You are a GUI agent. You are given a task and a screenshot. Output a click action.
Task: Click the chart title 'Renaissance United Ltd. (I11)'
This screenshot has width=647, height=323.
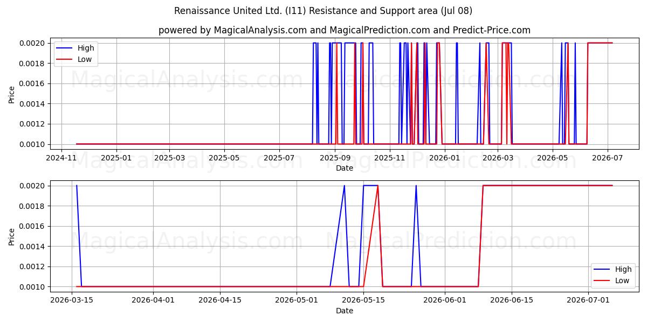tap(239, 11)
